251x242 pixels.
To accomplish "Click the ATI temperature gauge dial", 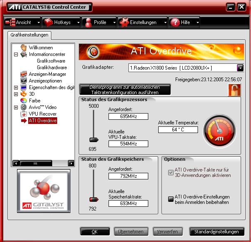I will [219, 131].
